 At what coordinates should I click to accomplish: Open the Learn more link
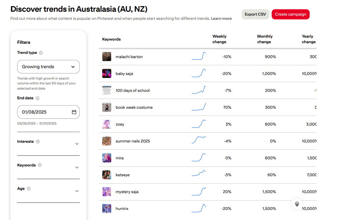coord(221,18)
